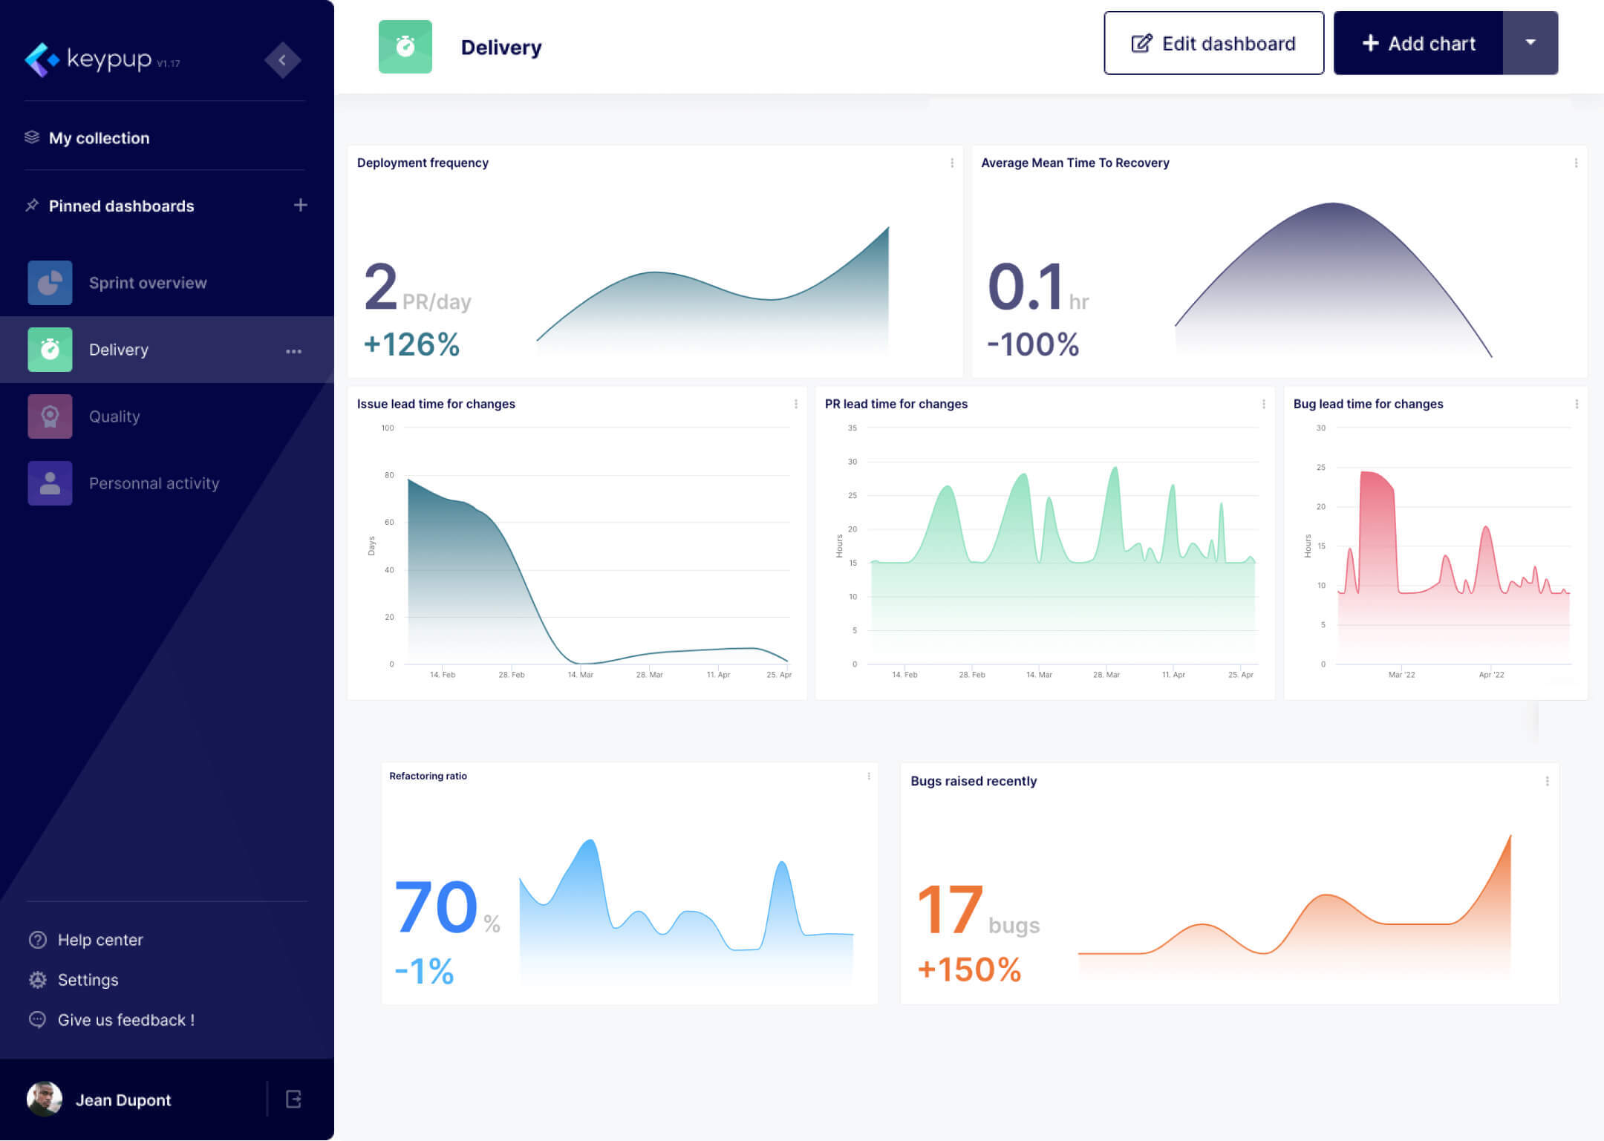Click the logout icon next to Jean Dupont
The image size is (1604, 1141).
[293, 1099]
